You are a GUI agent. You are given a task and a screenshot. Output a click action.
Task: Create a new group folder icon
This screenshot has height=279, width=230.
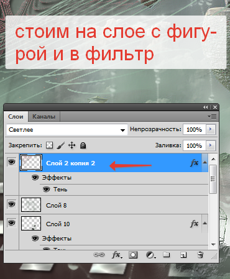click(167, 255)
